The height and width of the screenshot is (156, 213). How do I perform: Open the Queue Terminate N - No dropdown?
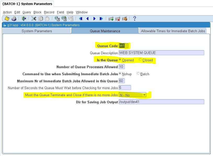144,95
